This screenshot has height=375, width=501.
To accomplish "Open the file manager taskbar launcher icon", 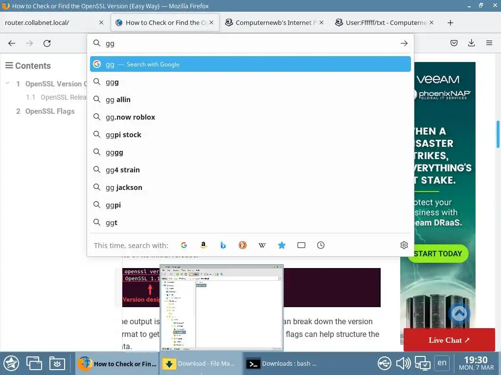I will point(57,363).
